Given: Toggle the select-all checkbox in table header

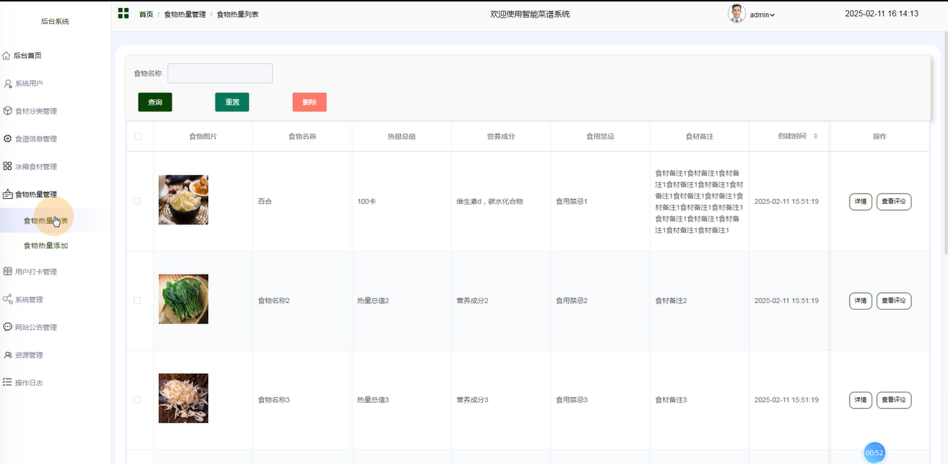Looking at the screenshot, I should point(138,136).
